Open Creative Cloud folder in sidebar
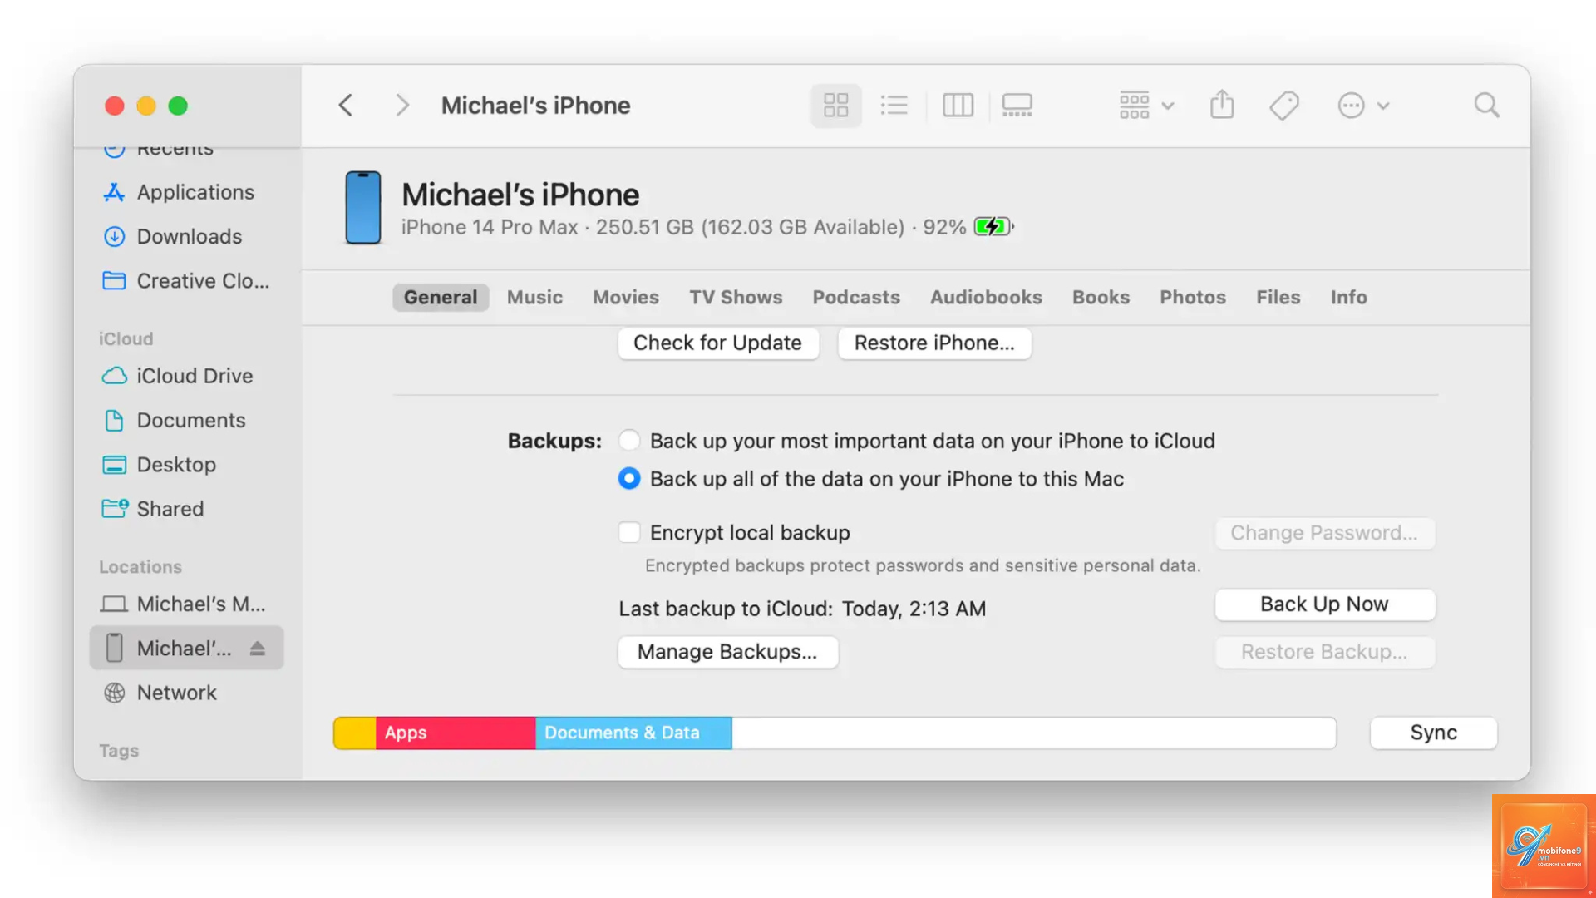Viewport: 1596px width, 898px height. point(186,281)
